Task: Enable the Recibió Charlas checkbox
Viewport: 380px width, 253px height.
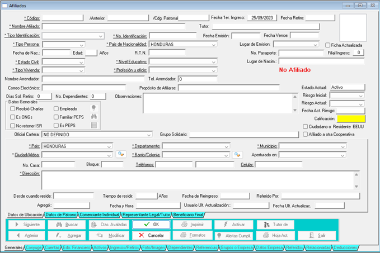Action: click(x=13, y=109)
